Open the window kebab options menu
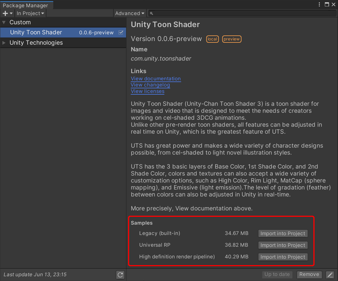The width and height of the screenshot is (338, 281). pyautogui.click(x=320, y=4)
